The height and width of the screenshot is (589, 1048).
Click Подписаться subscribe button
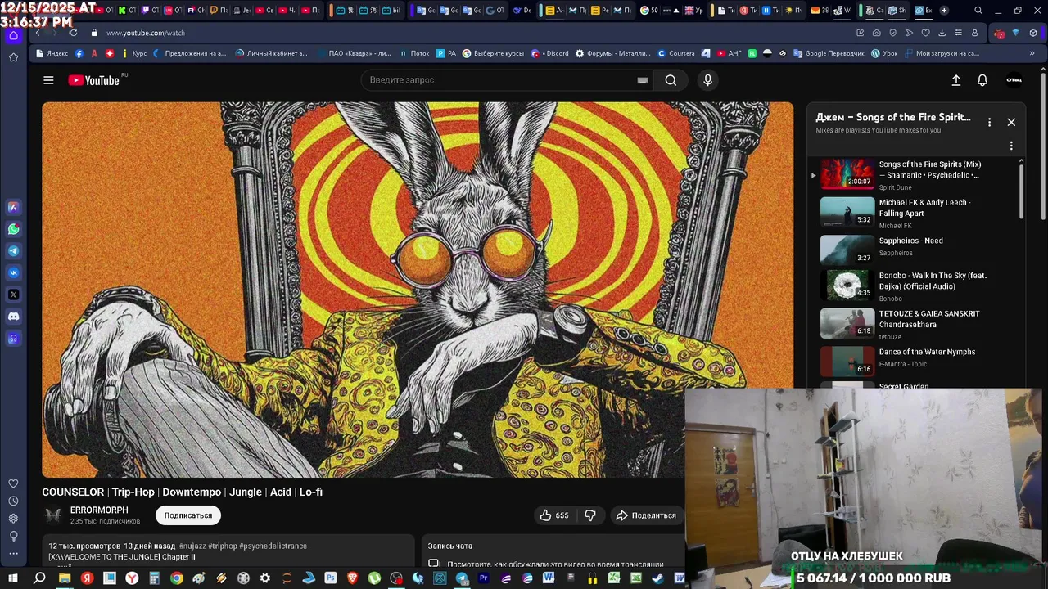188,515
